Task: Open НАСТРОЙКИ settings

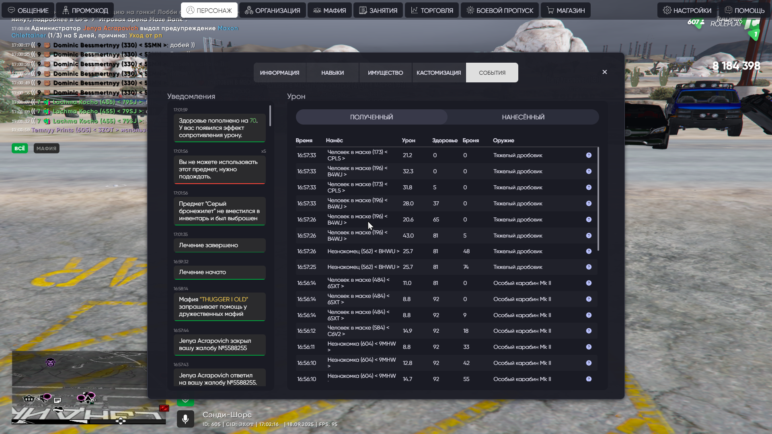Action: 687,10
